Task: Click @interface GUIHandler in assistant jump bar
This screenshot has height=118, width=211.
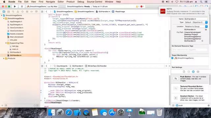Action: point(96,66)
